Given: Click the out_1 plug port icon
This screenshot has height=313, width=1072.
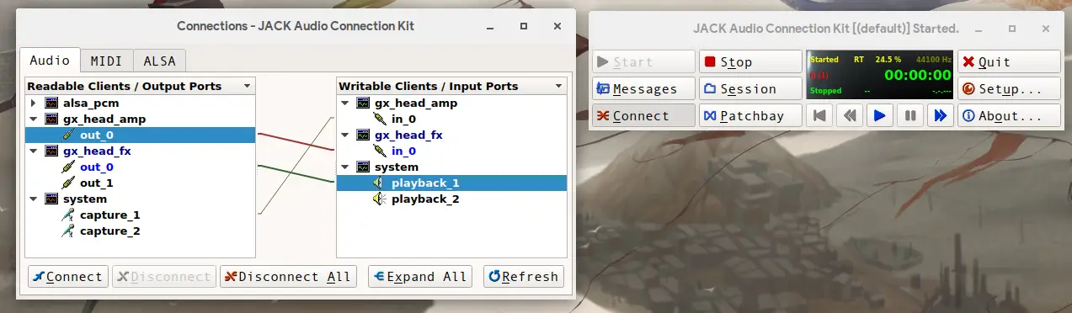Looking at the screenshot, I should pyautogui.click(x=67, y=183).
